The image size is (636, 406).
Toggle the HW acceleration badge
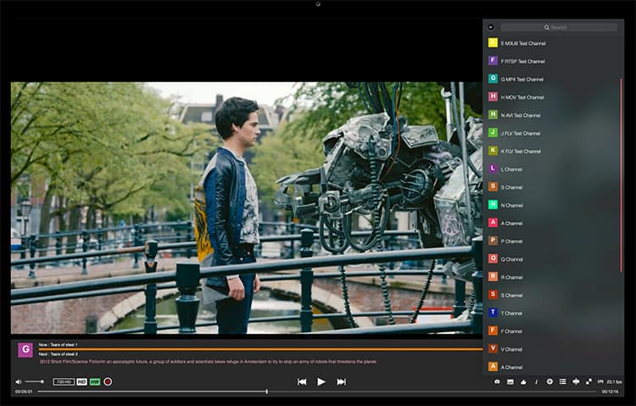[x=95, y=381]
